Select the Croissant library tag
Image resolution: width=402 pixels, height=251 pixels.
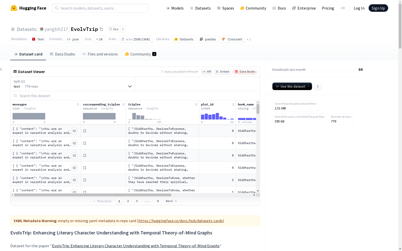click(232, 39)
